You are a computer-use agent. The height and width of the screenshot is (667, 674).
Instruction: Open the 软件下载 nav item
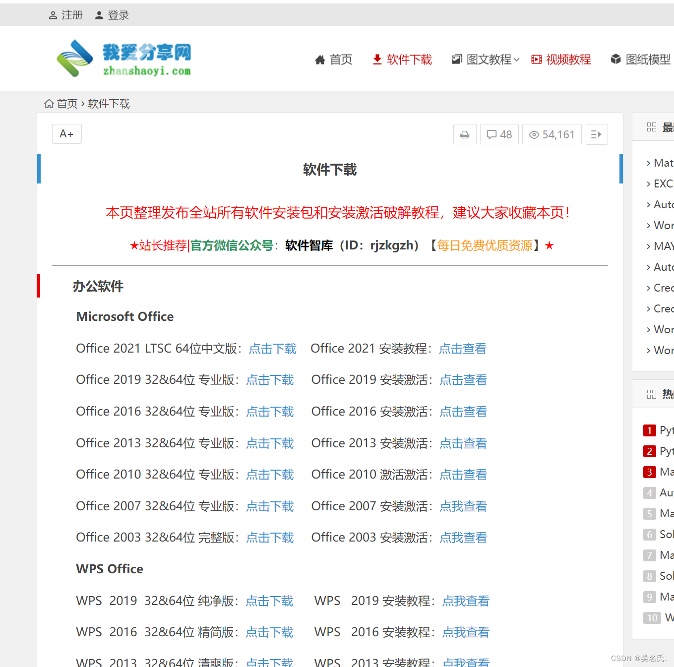tap(402, 60)
